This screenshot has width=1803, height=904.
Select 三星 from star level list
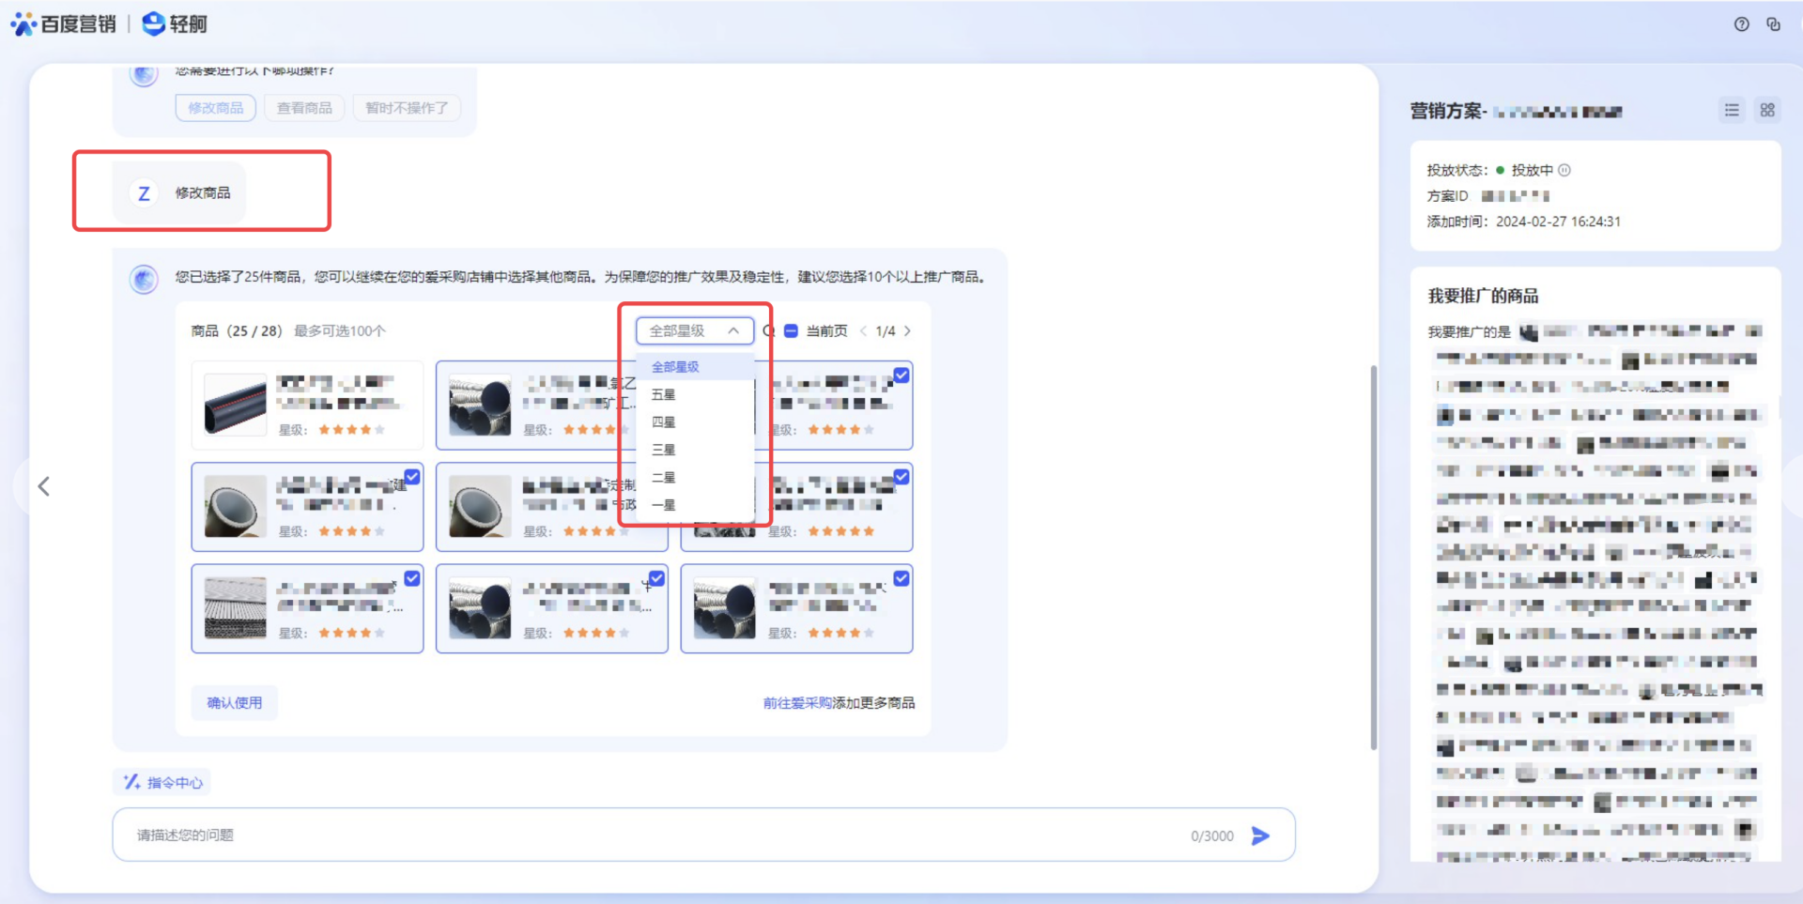664,450
